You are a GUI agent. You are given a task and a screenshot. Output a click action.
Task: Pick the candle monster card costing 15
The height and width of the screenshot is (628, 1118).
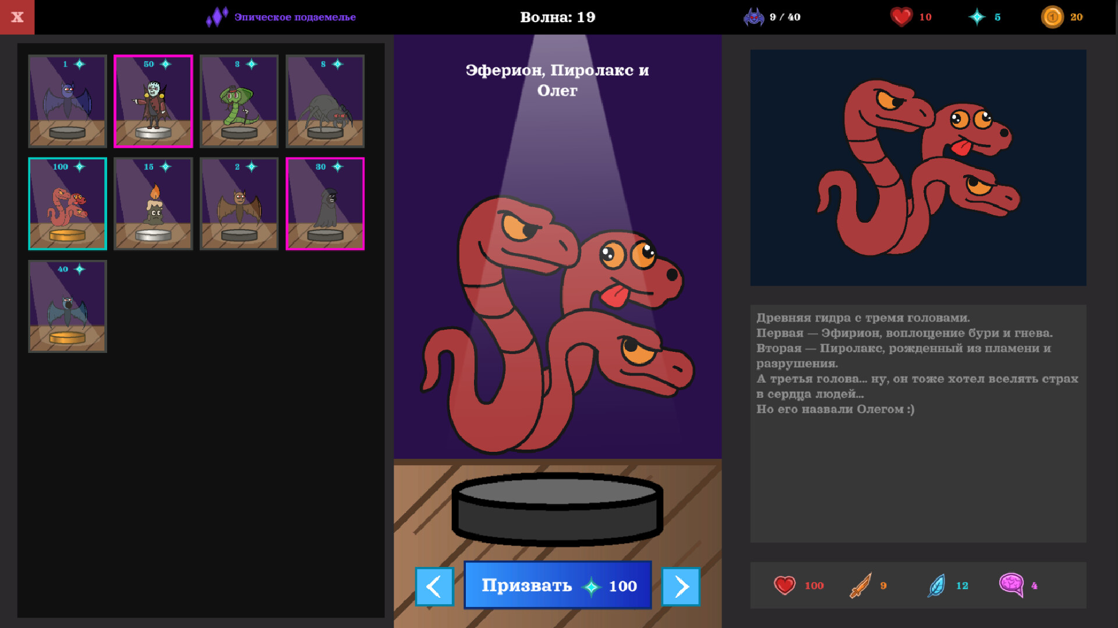click(153, 204)
